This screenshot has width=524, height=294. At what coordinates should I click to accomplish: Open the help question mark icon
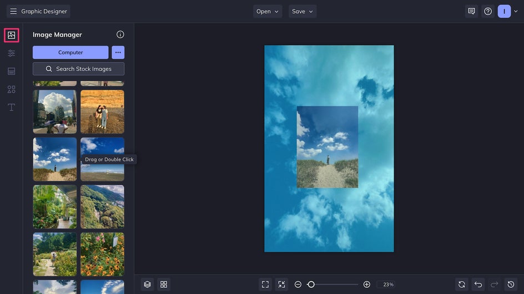488,11
